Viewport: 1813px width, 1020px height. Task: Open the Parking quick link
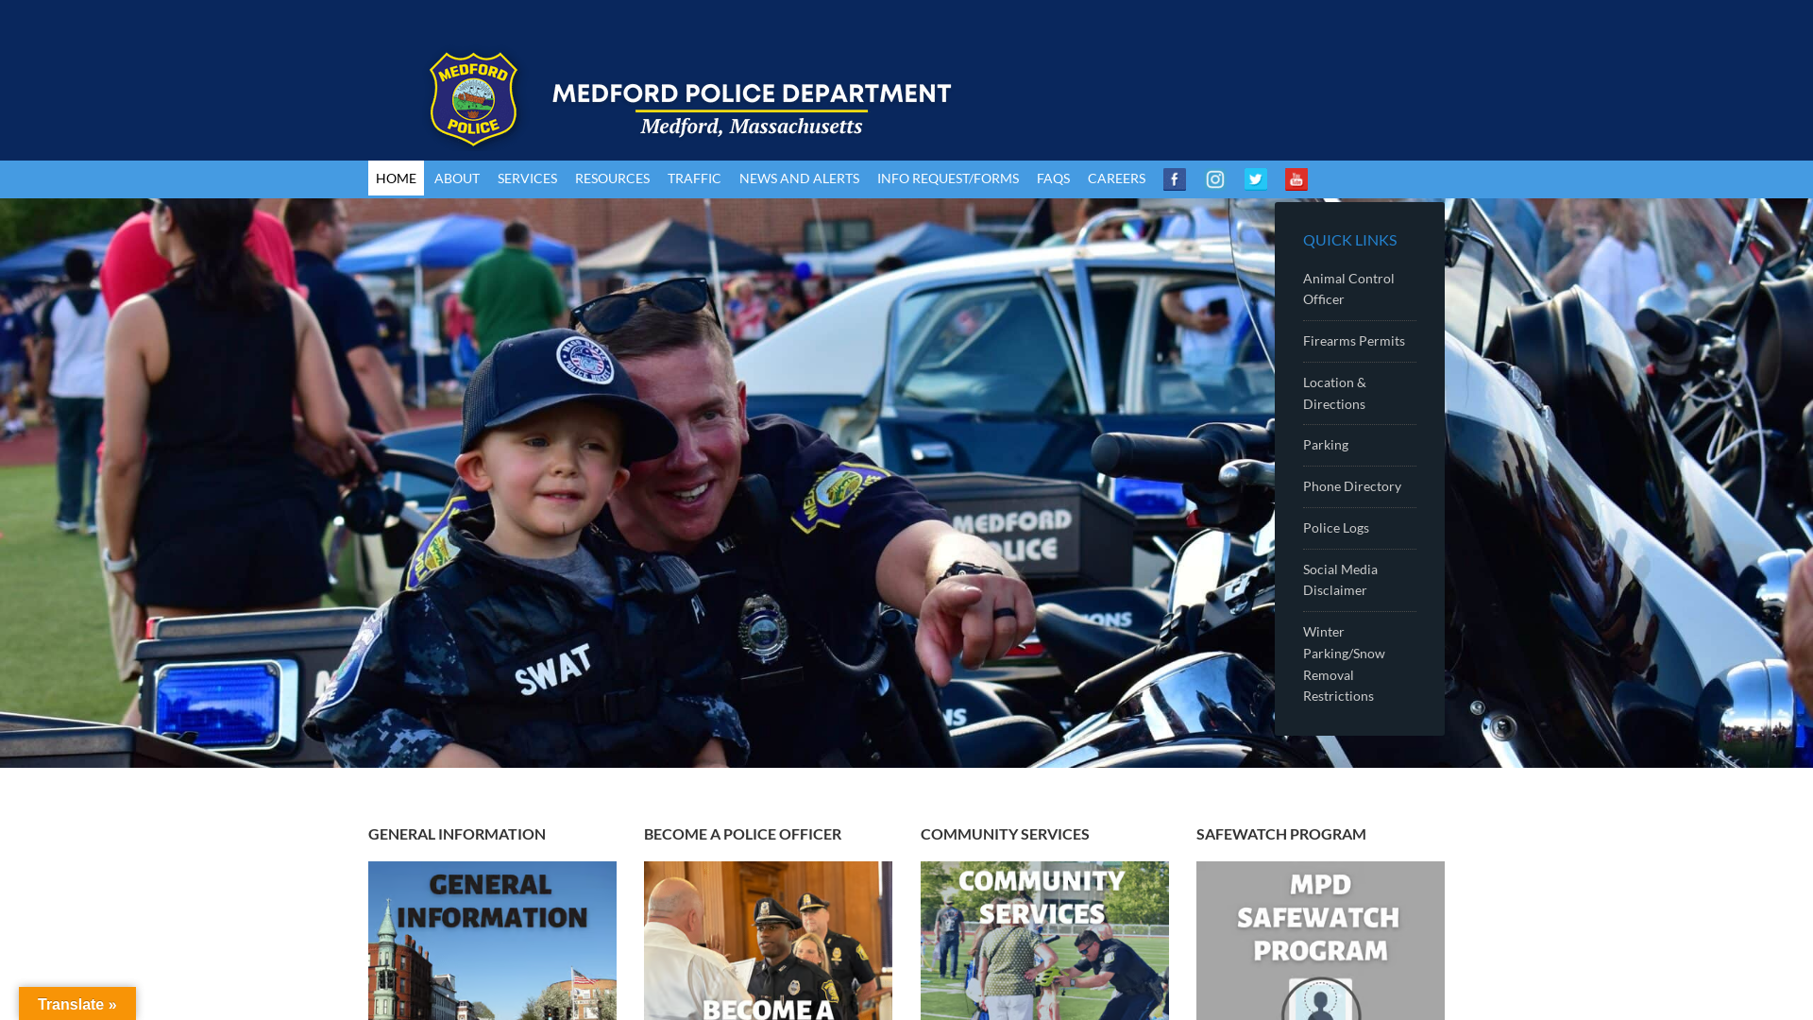(1325, 445)
